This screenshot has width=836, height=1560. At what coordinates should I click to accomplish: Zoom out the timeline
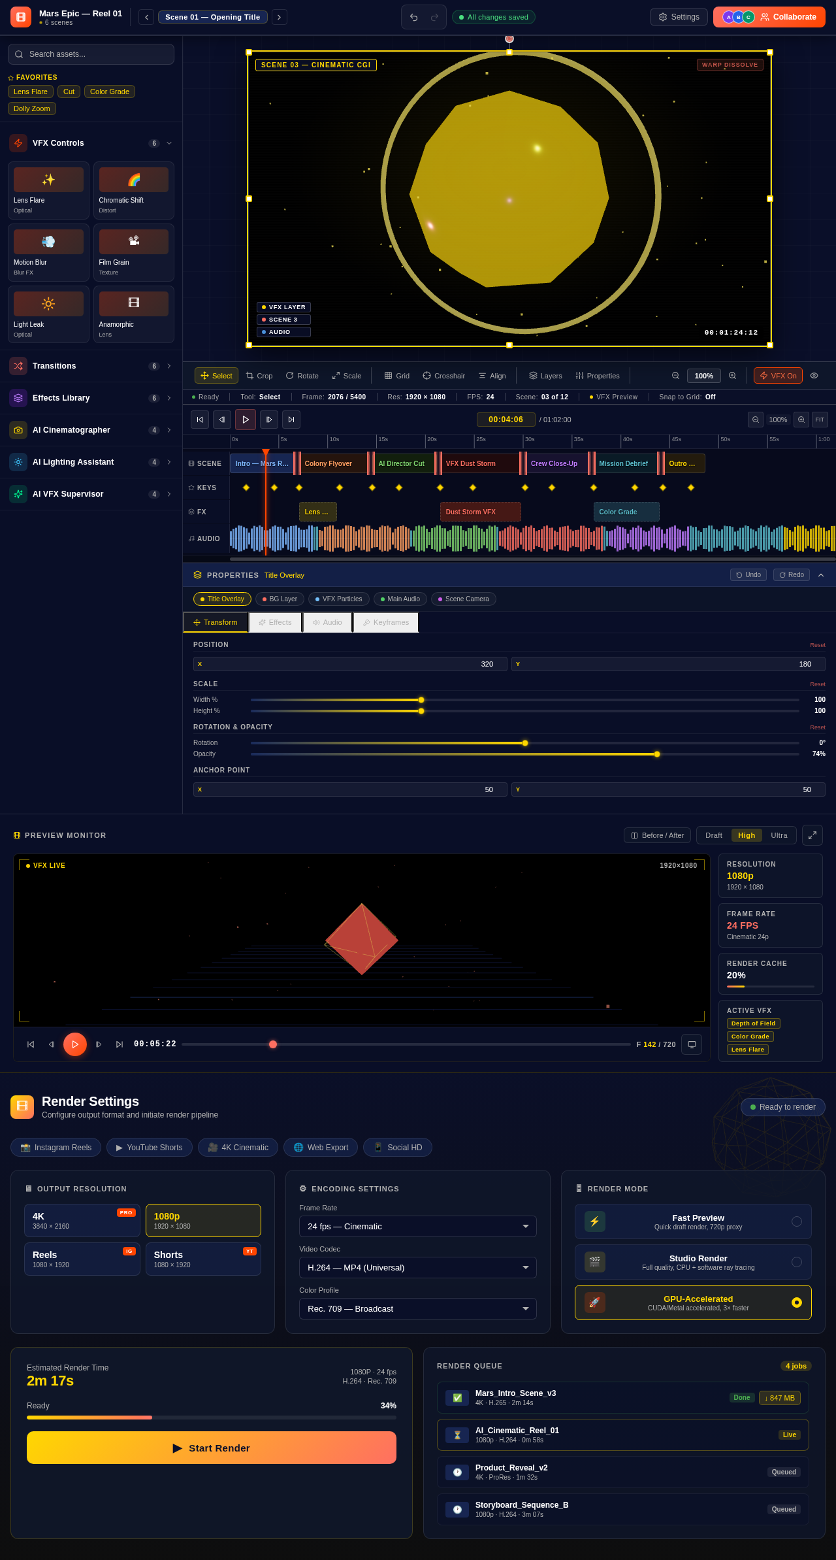click(756, 420)
